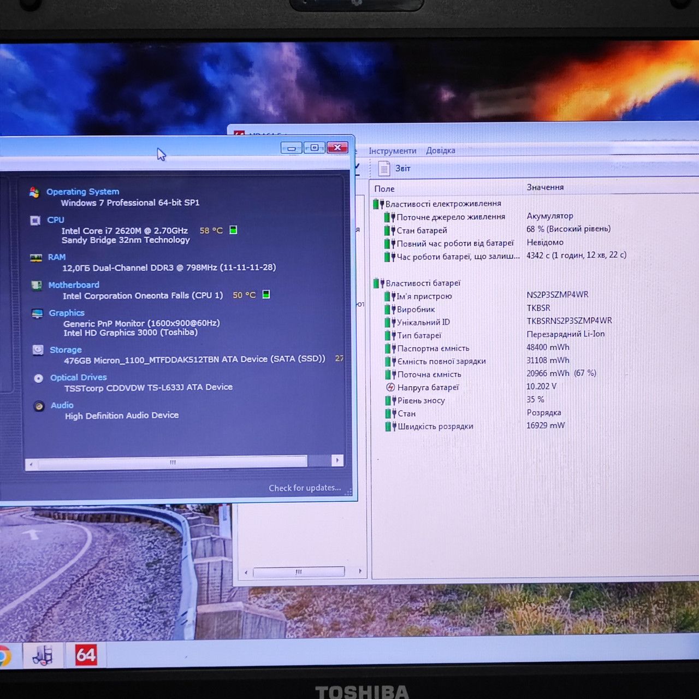The height and width of the screenshot is (699, 699).
Task: Click the AIDA64 left pane horizontal scrollbar thumb
Action: pos(299,572)
